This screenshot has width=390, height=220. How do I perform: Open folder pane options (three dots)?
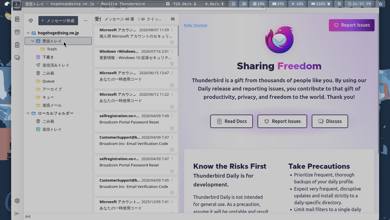tap(85, 21)
